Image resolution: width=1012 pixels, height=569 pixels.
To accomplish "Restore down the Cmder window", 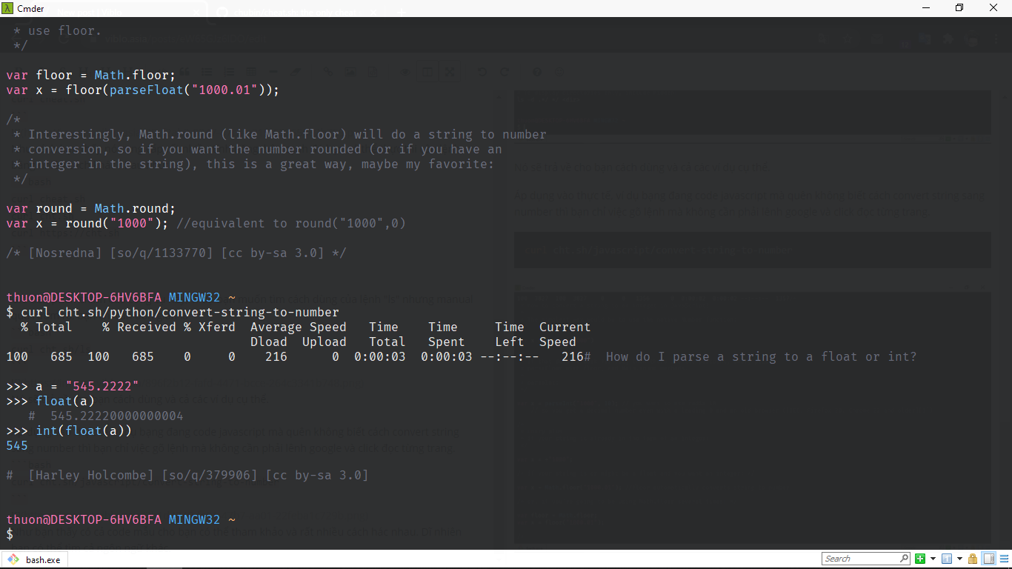I will [x=959, y=7].
